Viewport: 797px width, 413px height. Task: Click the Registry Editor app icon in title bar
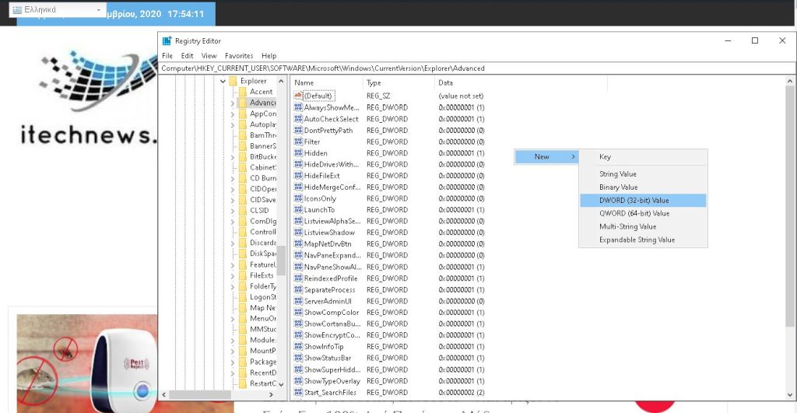[167, 41]
